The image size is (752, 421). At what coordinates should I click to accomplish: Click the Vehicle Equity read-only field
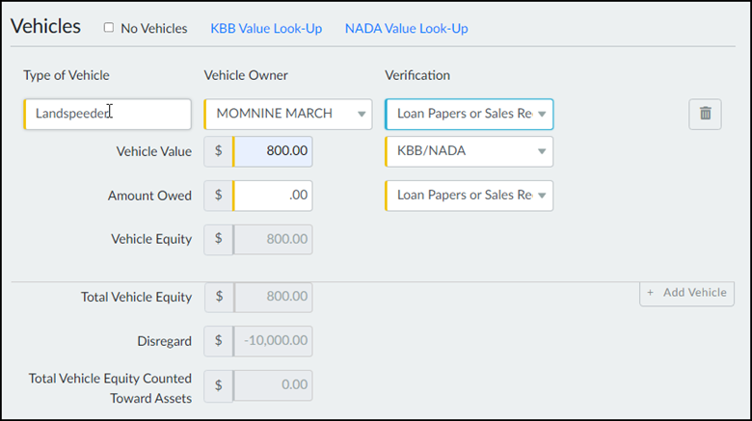point(273,240)
